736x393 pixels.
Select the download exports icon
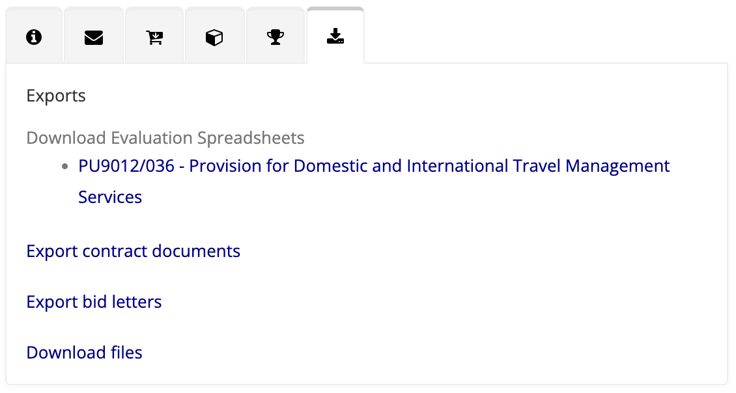tap(335, 36)
